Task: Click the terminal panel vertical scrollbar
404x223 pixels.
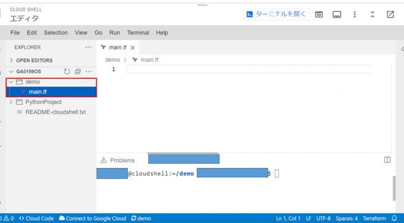Action: pos(394,188)
